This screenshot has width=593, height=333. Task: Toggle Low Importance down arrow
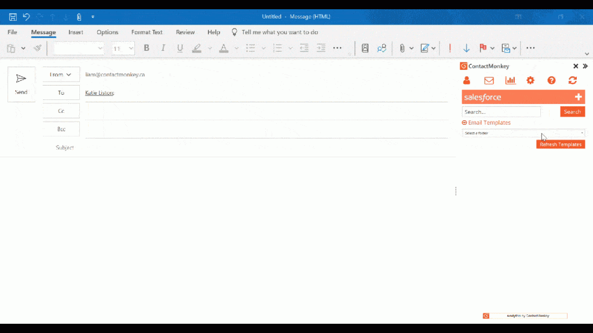[466, 48]
